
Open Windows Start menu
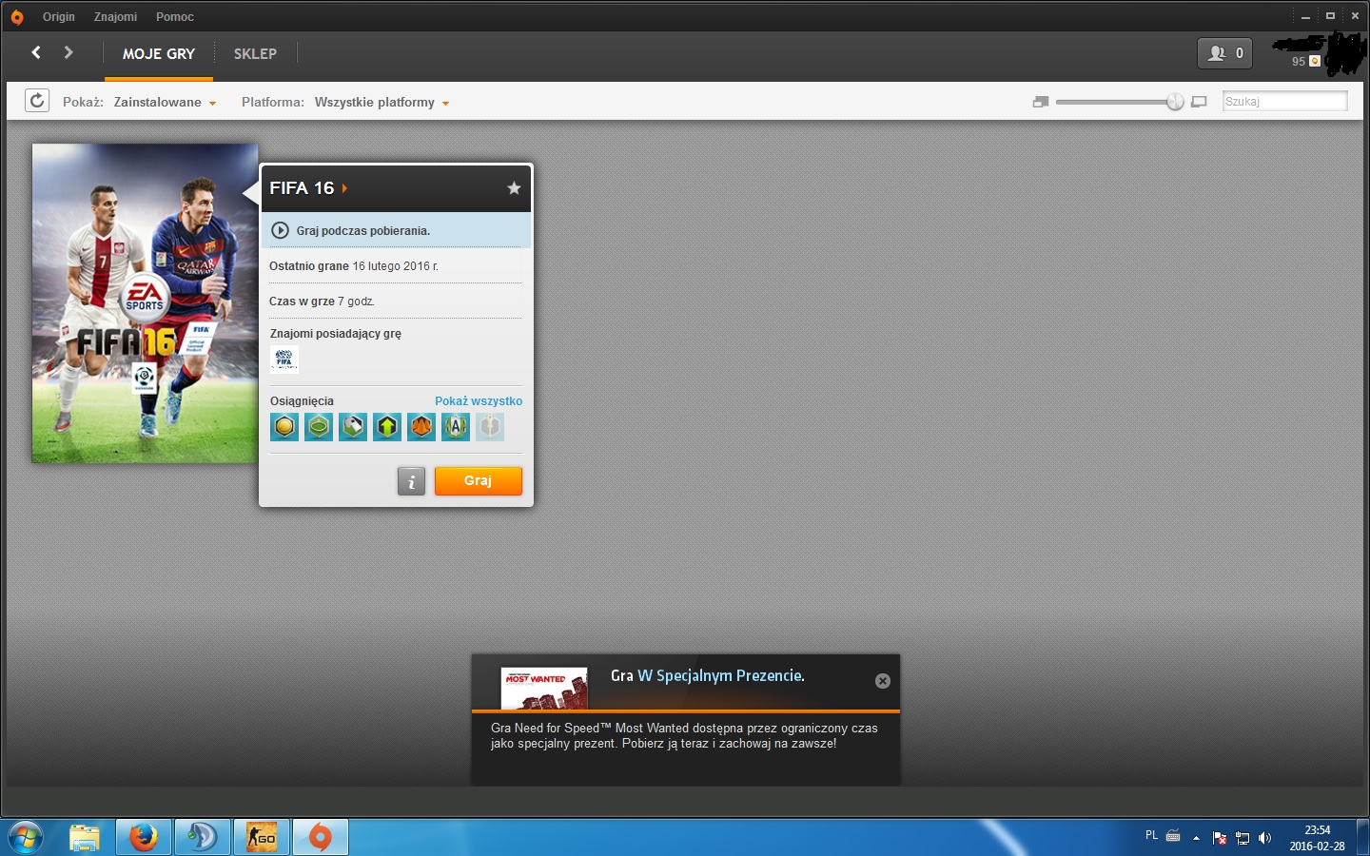pyautogui.click(x=26, y=837)
